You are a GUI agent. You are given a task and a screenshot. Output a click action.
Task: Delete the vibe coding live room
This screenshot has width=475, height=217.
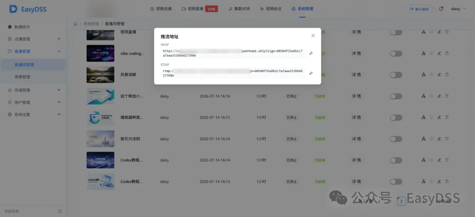tap(446, 53)
